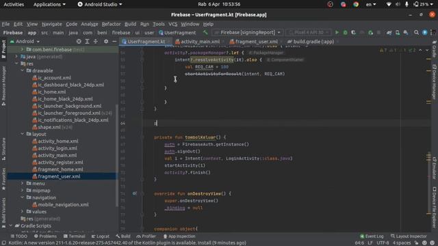The image size is (438, 246).
Task: Collapse the layout folder
Action: click(x=23, y=134)
